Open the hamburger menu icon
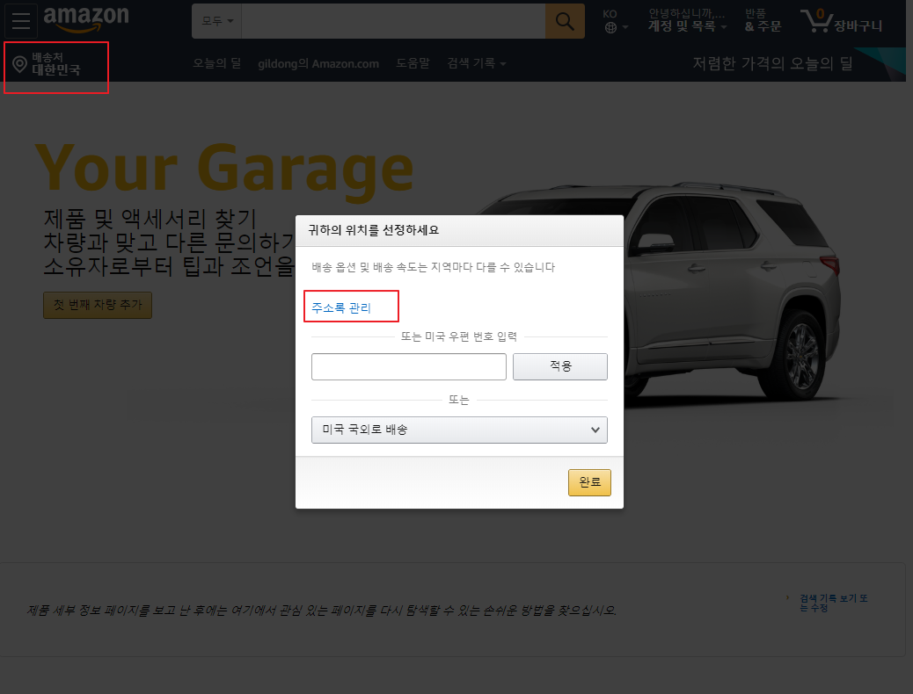Viewport: 913px width, 694px height. [x=21, y=20]
